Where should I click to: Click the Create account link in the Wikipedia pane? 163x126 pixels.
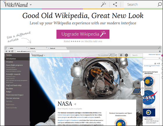tap(152, 55)
